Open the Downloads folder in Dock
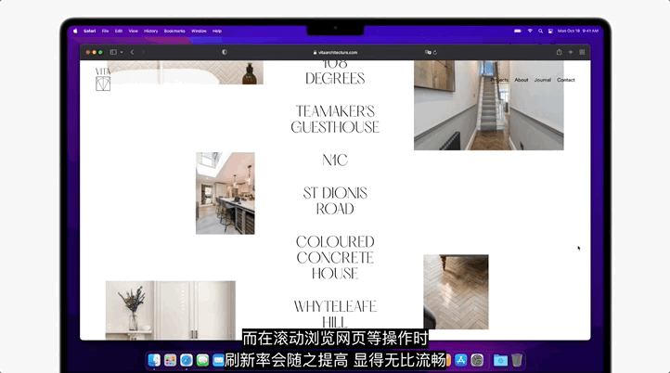 [500, 360]
